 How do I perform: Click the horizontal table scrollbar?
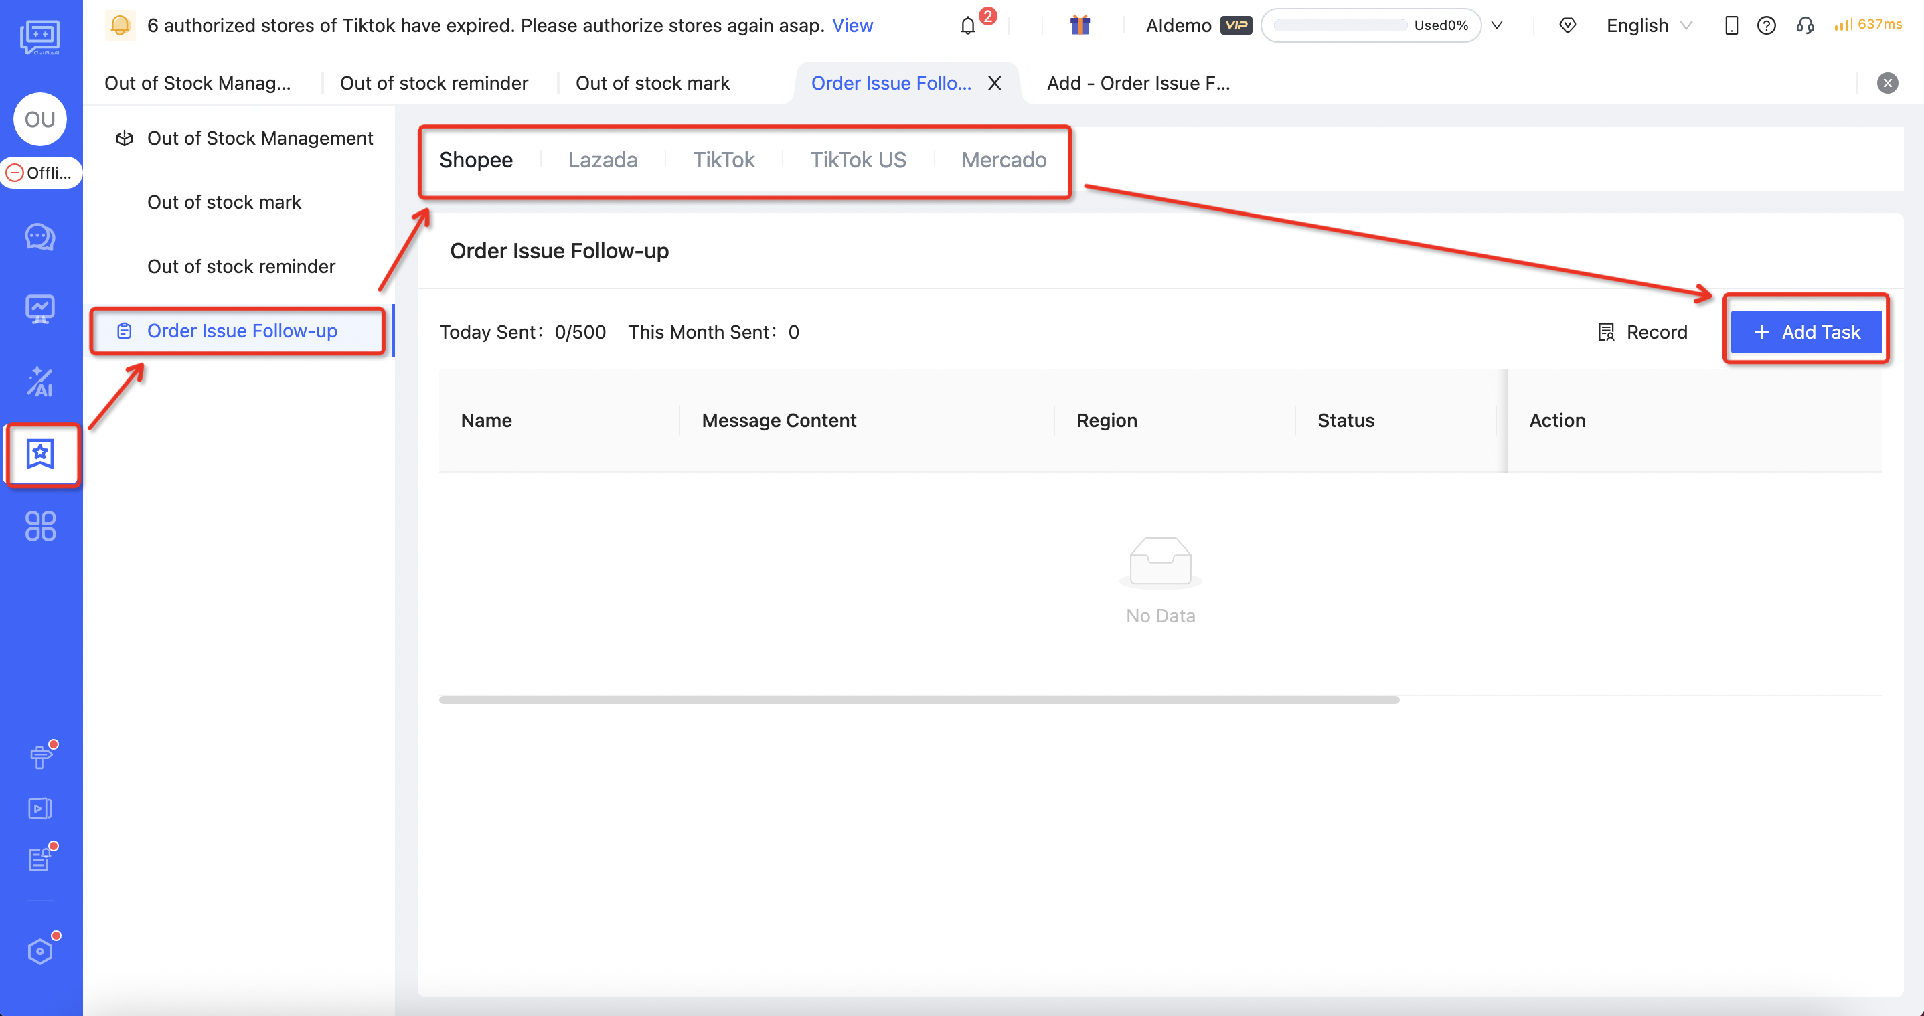pyautogui.click(x=918, y=700)
